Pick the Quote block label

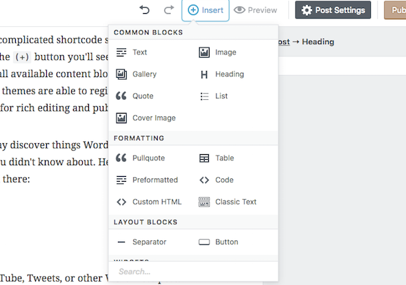143,96
